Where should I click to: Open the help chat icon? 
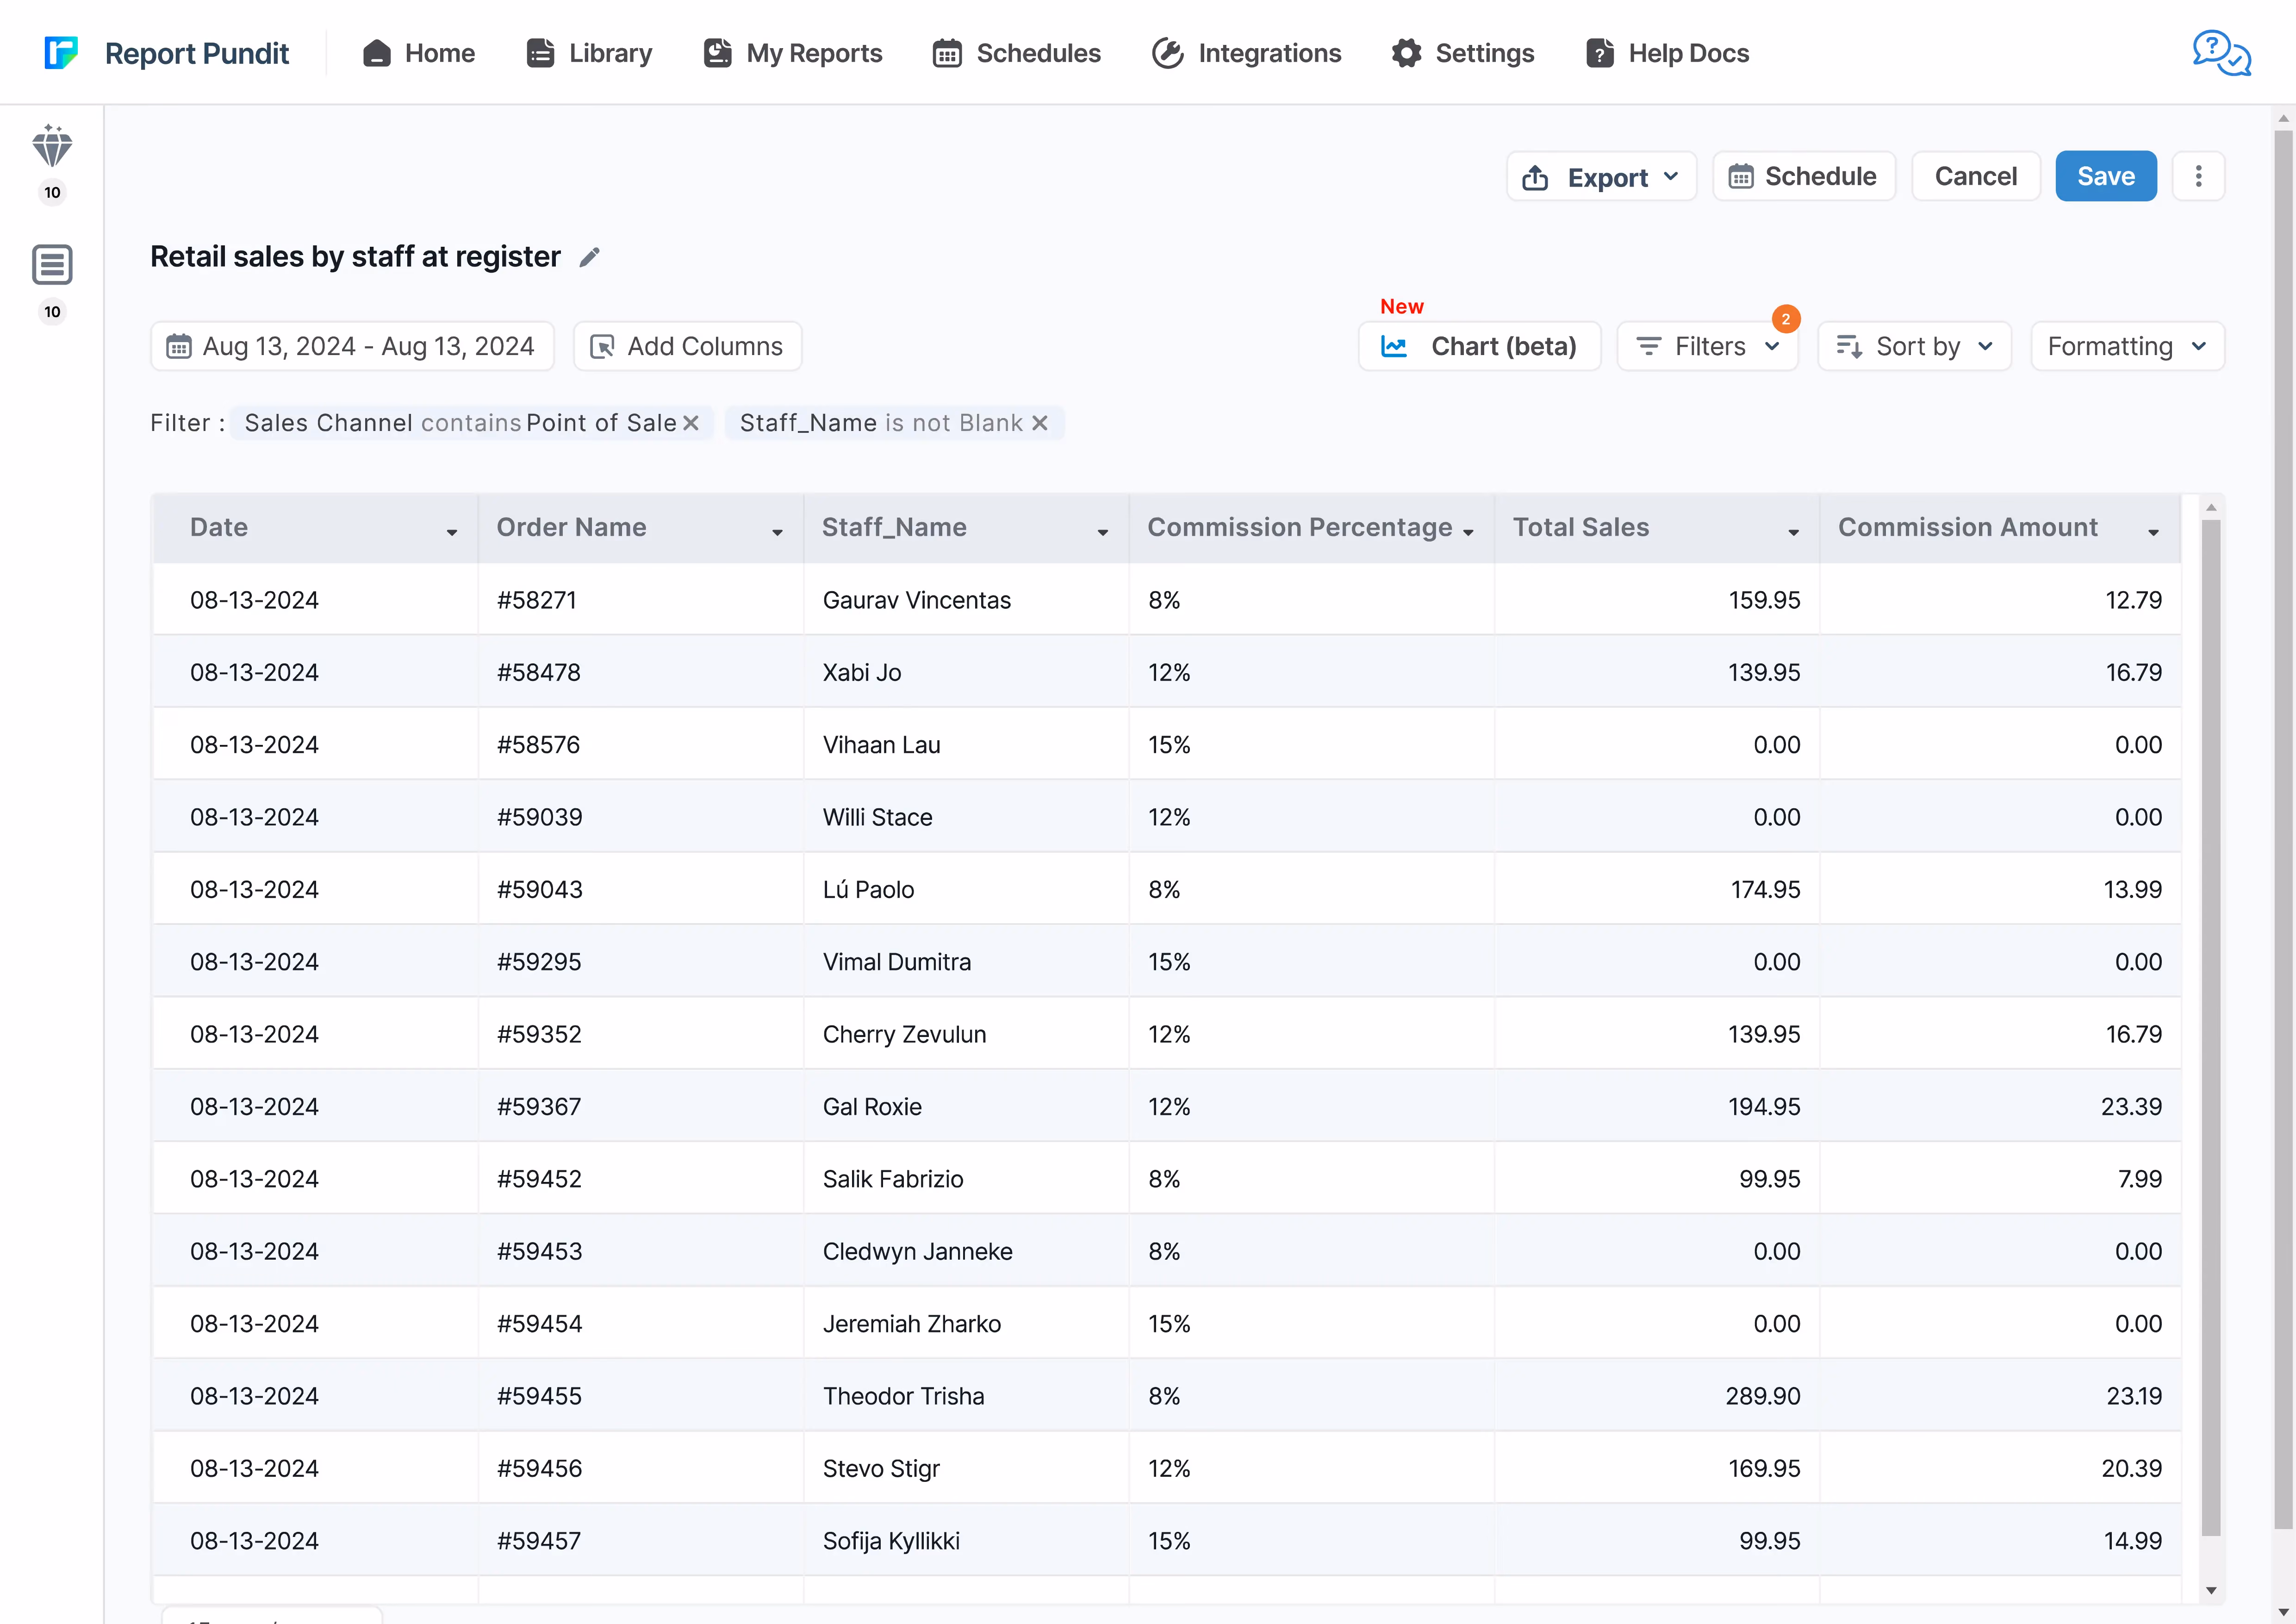click(x=2221, y=53)
